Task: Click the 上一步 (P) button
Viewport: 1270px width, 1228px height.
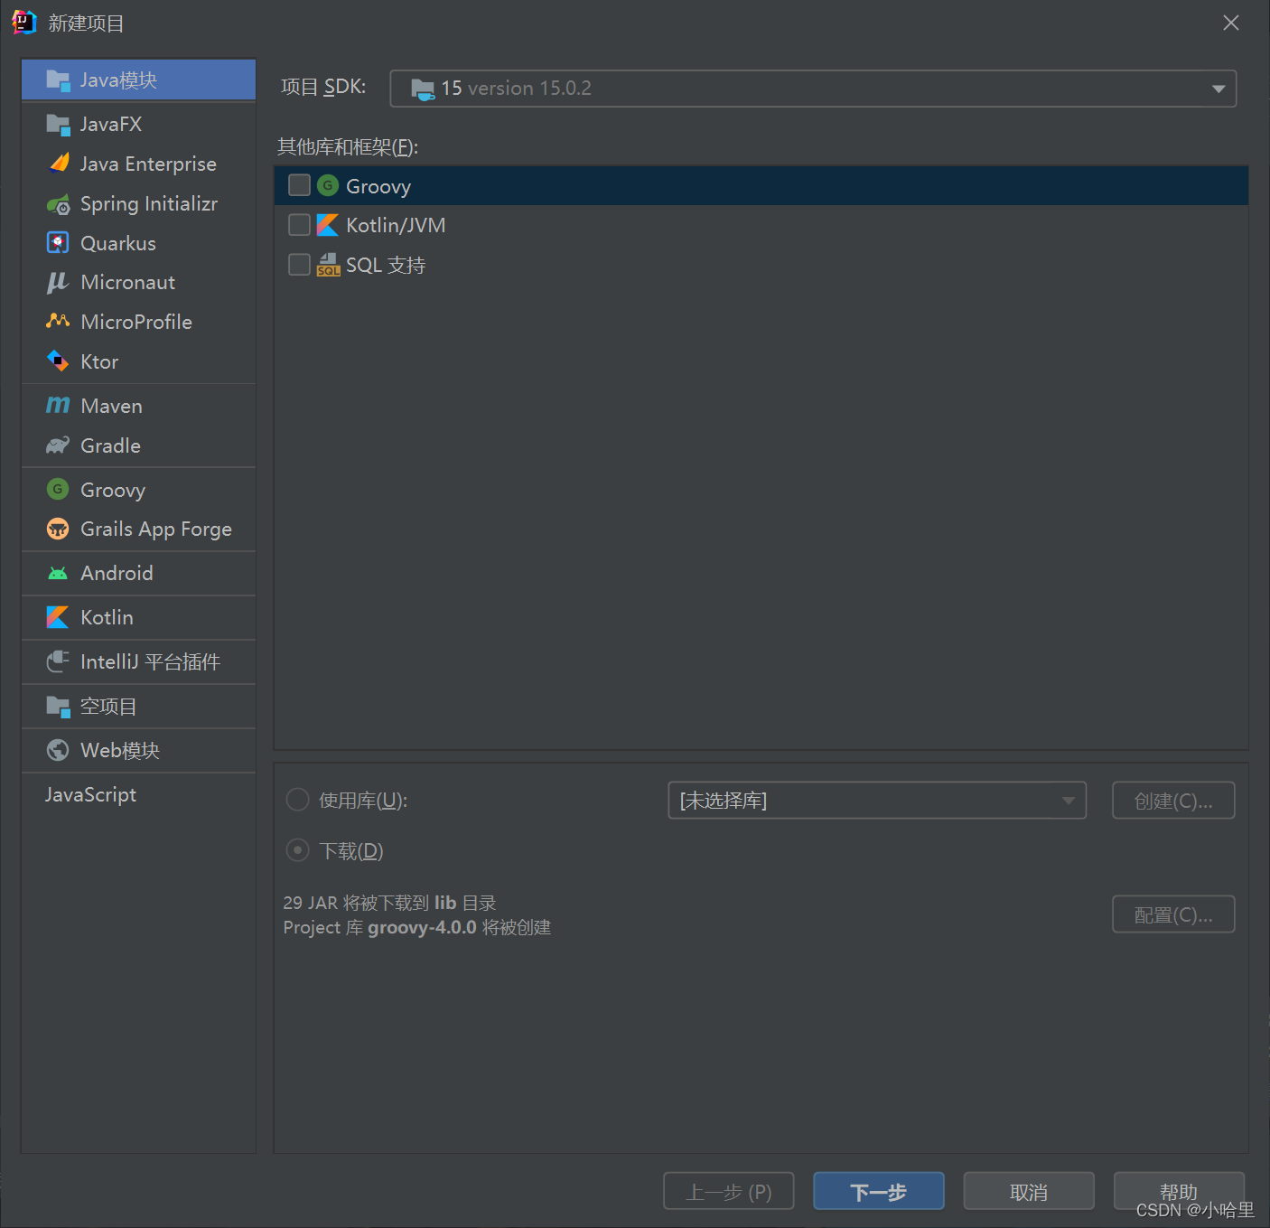Action: [x=729, y=1191]
